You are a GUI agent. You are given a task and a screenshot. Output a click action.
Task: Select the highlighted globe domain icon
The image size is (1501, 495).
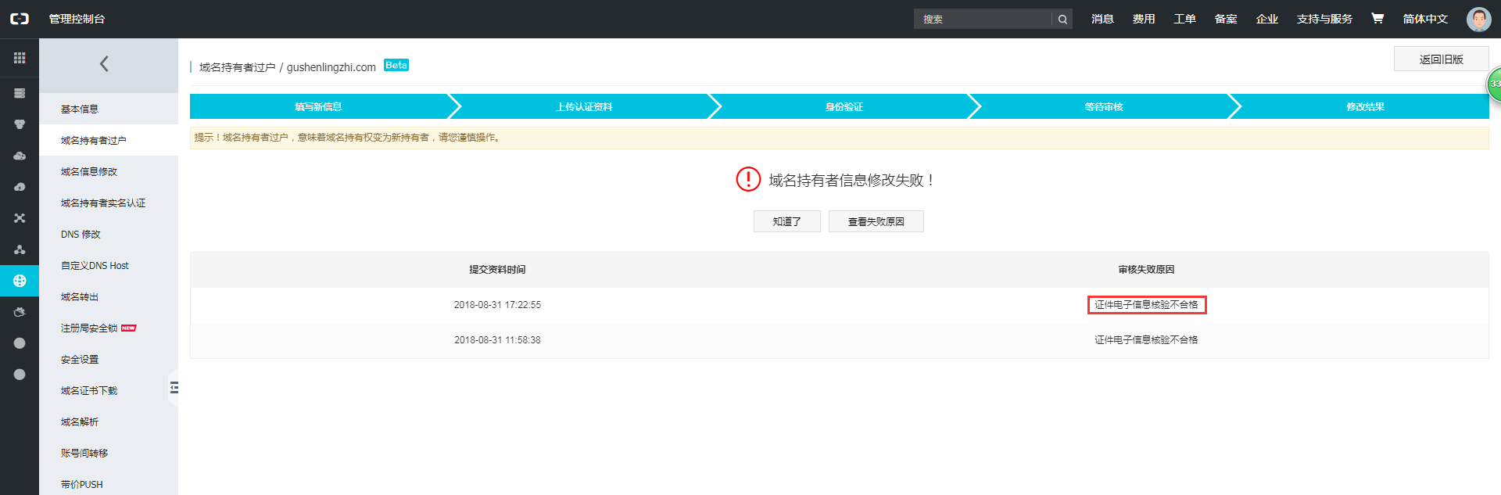20,281
